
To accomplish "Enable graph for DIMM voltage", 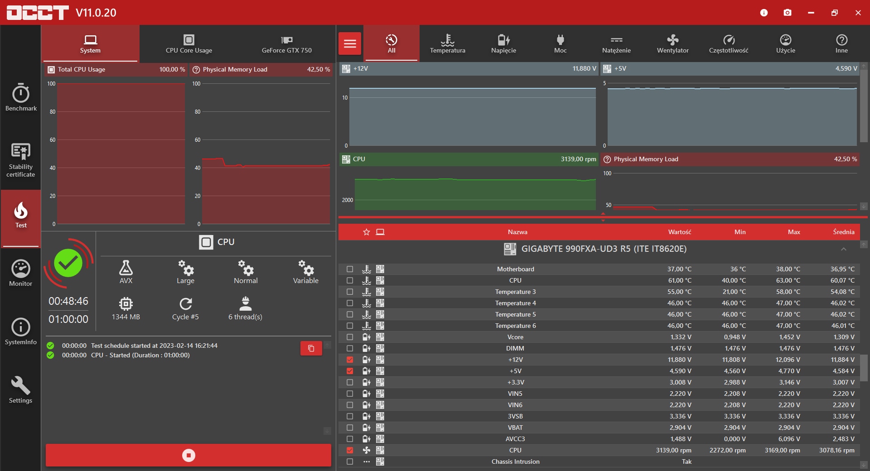I will click(x=350, y=348).
